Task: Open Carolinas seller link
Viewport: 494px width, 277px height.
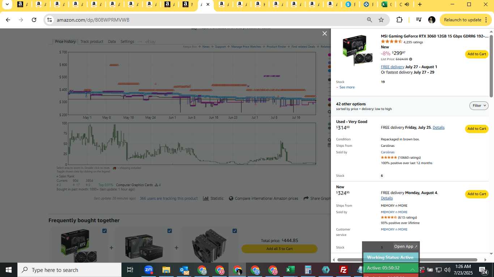Action: 388,152
